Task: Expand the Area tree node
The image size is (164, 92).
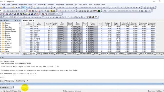Action: (x=1, y=49)
